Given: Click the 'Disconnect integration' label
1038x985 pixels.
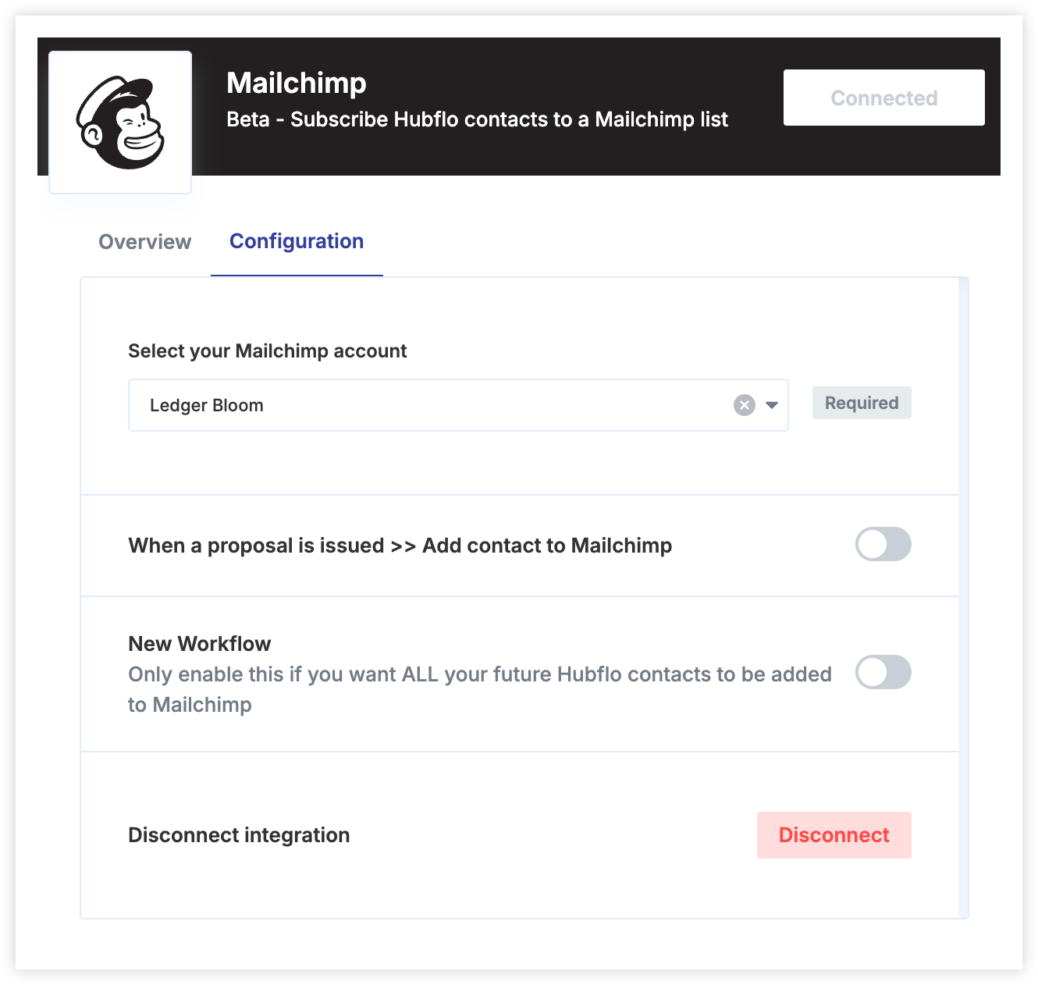Looking at the screenshot, I should (239, 835).
